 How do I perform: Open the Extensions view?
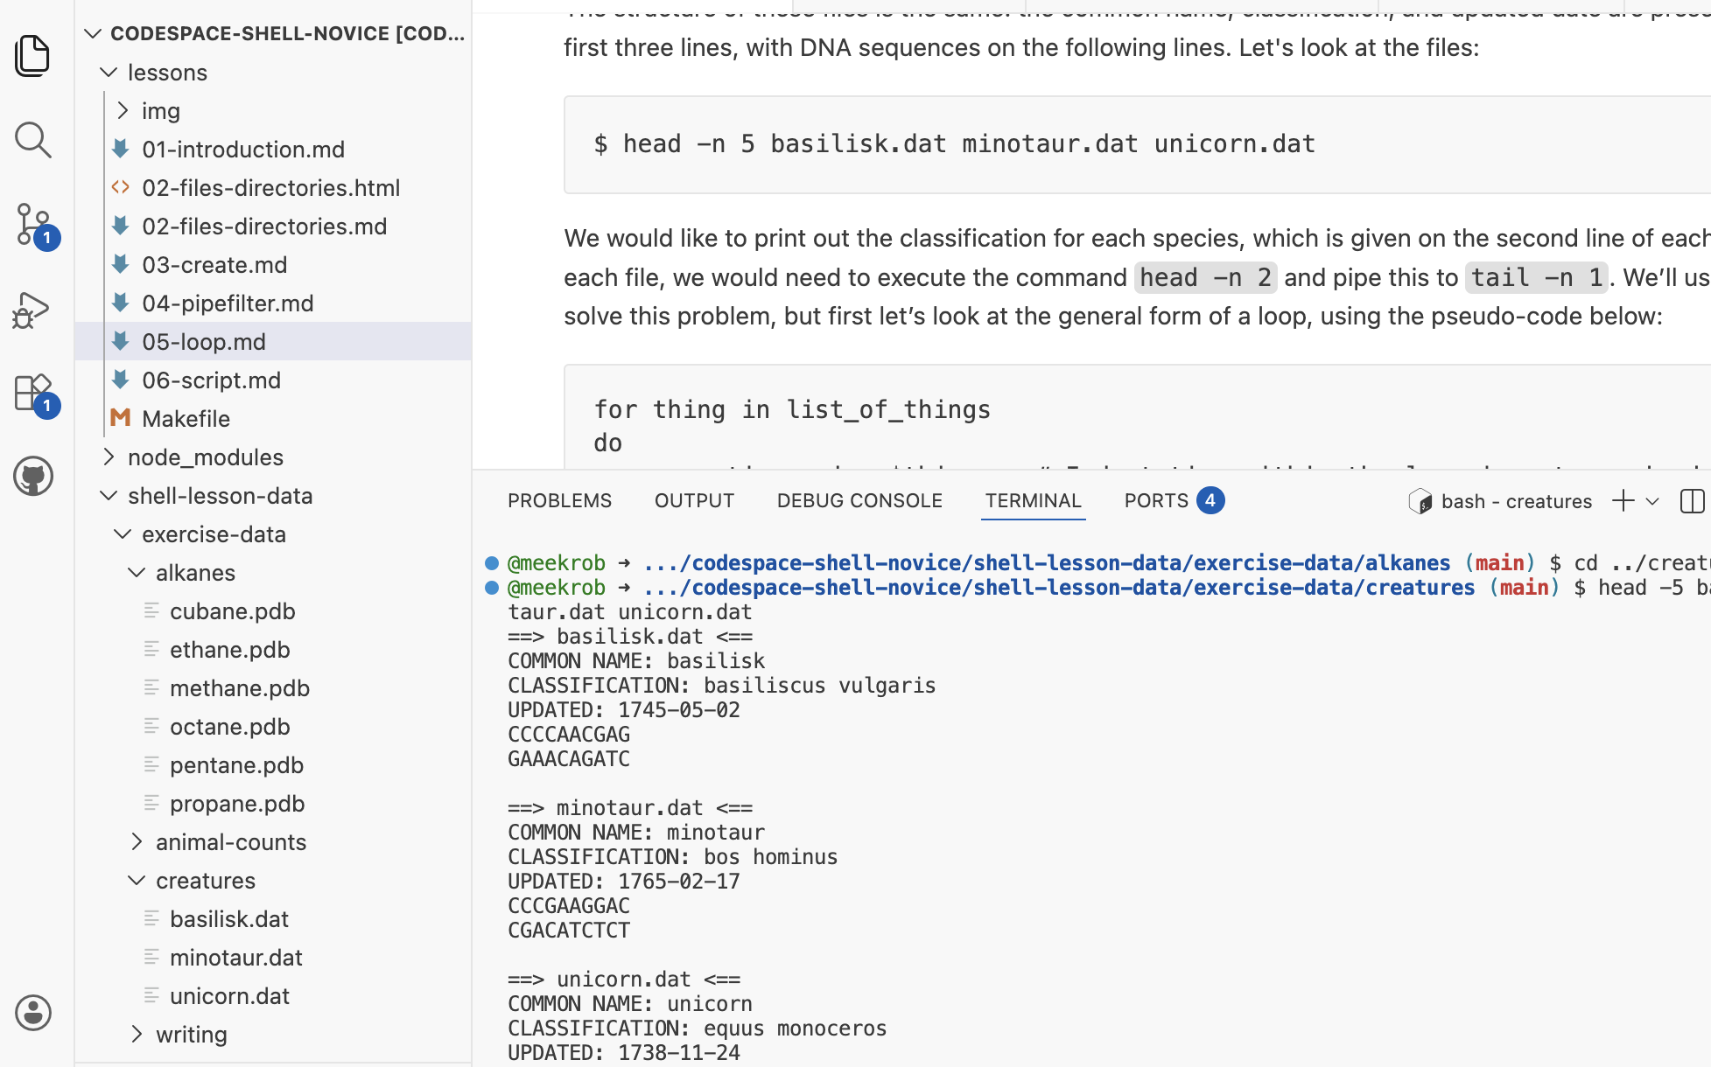(x=33, y=393)
